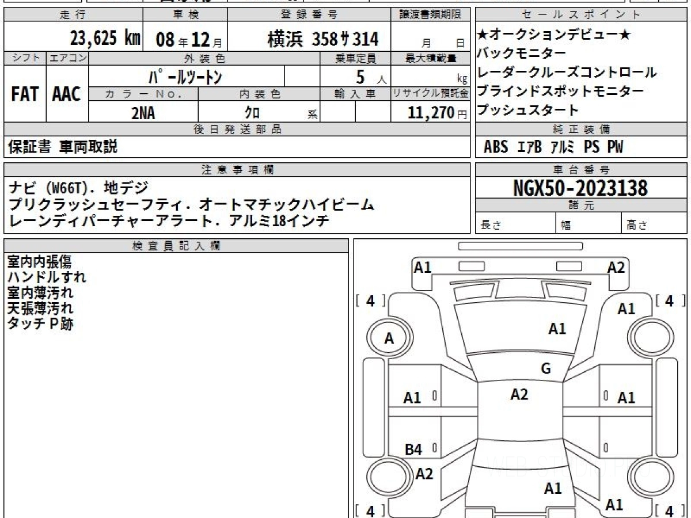Click the プリクラッシュセーフティ note line

pyautogui.click(x=192, y=204)
